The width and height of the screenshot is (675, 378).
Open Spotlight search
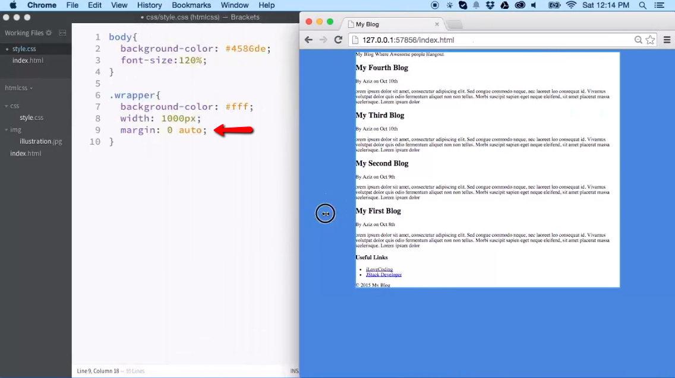643,5
